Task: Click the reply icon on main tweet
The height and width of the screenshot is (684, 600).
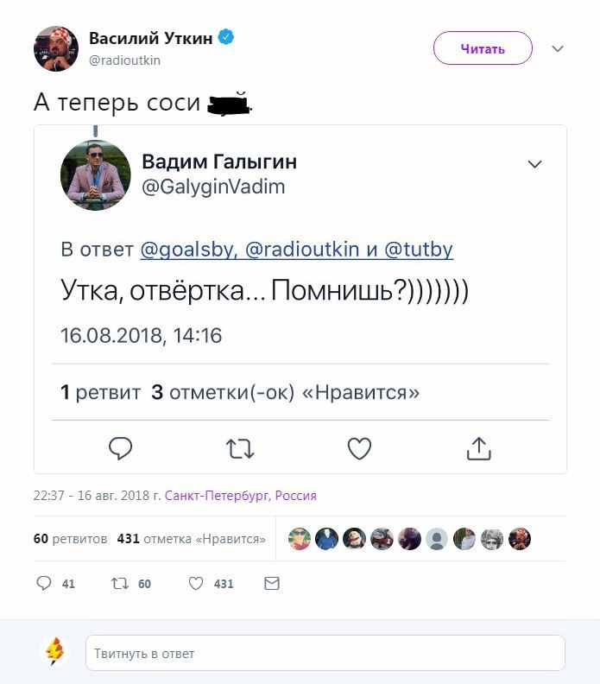Action: pos(44,584)
